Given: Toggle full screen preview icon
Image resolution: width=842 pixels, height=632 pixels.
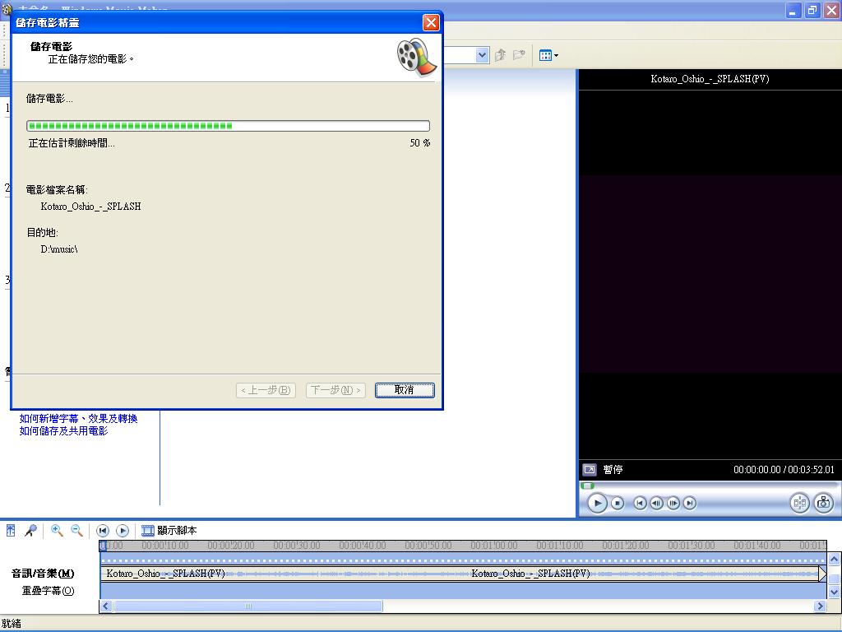Looking at the screenshot, I should pyautogui.click(x=590, y=470).
